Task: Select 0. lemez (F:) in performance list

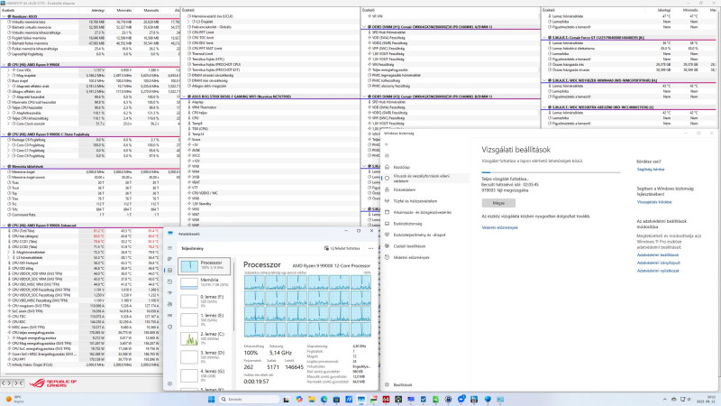Action: coord(205,300)
